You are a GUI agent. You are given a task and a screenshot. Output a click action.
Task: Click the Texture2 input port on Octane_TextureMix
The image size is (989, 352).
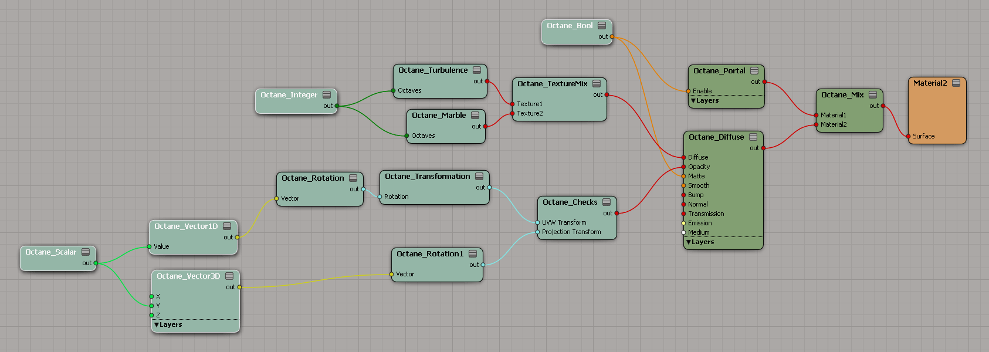512,113
